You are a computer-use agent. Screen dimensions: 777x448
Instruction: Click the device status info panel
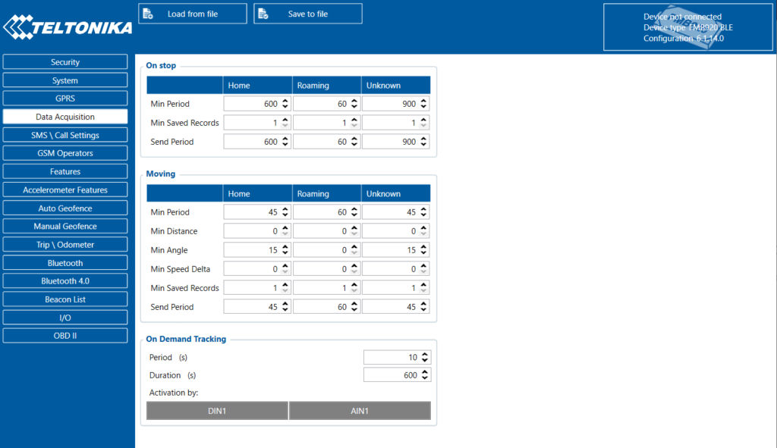687,27
